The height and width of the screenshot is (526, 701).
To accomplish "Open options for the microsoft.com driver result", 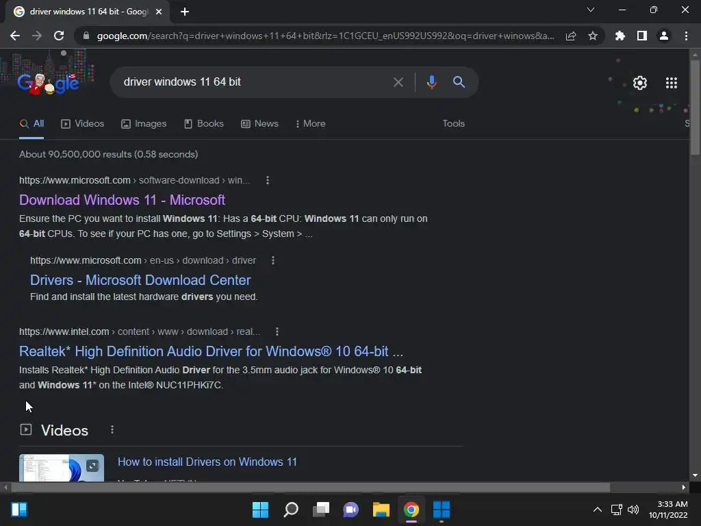I will pos(273,260).
